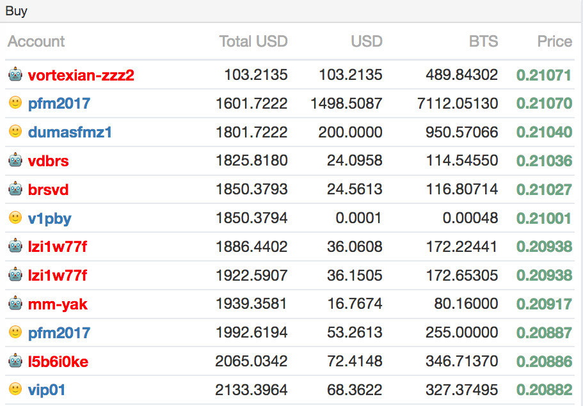583x406 pixels.
Task: Click the BTS amount 950.57066
Action: click(x=462, y=132)
